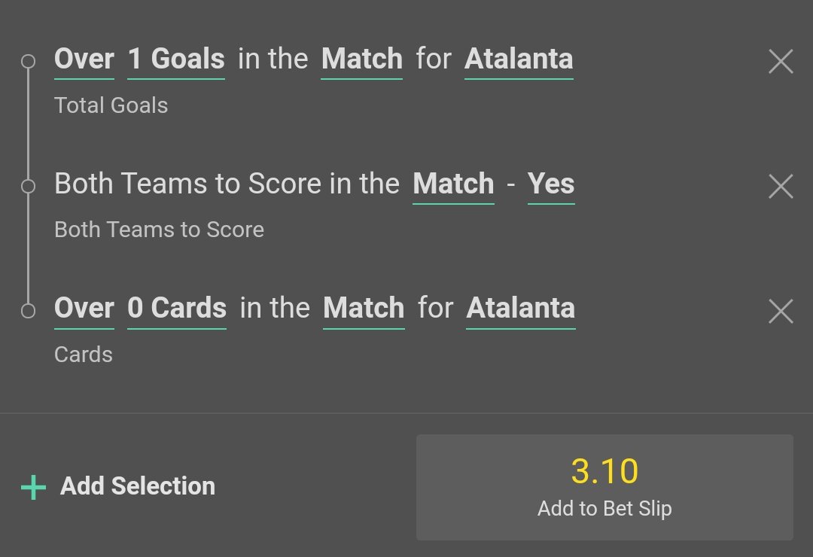Change the '1 Goals' value dropdown
The width and height of the screenshot is (813, 557).
point(176,59)
